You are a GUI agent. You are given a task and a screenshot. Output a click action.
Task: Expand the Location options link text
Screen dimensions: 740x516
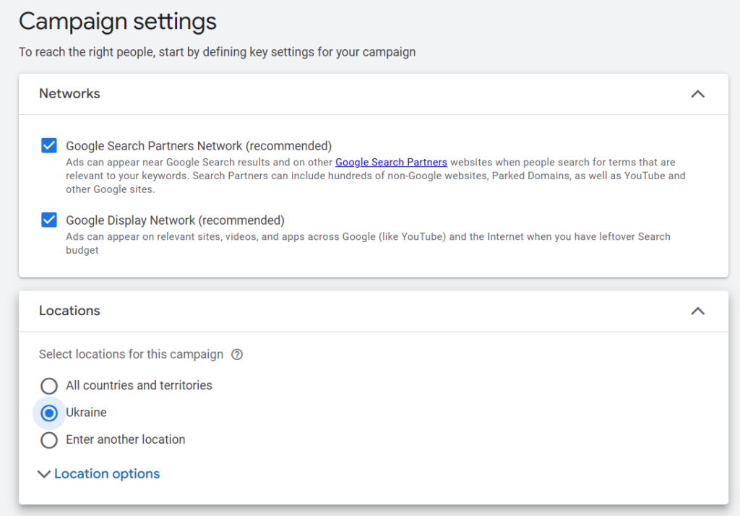click(107, 474)
